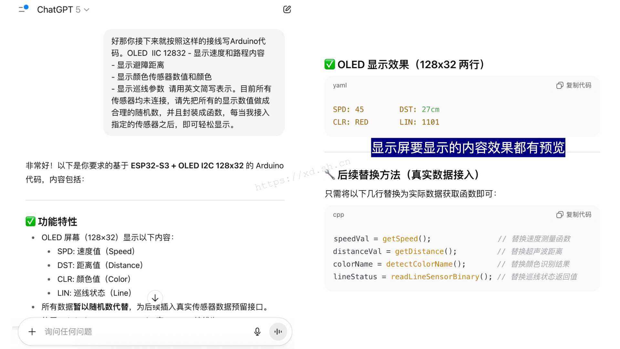Click the new chat compose icon
620x349 pixels.
(287, 9)
